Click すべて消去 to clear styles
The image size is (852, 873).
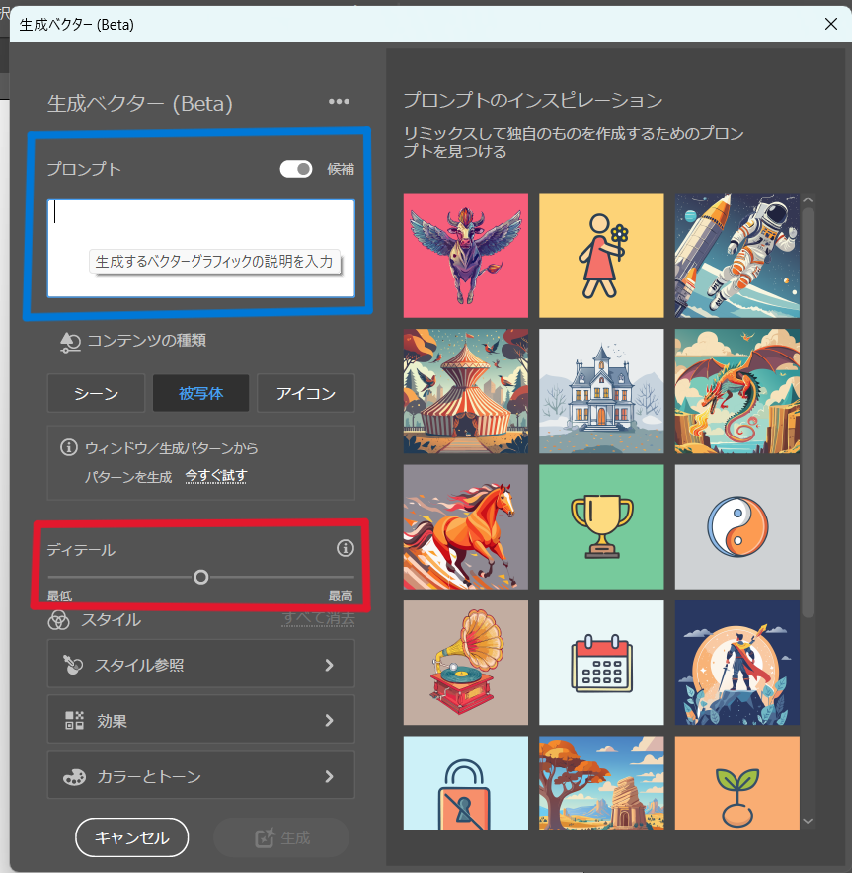[319, 619]
